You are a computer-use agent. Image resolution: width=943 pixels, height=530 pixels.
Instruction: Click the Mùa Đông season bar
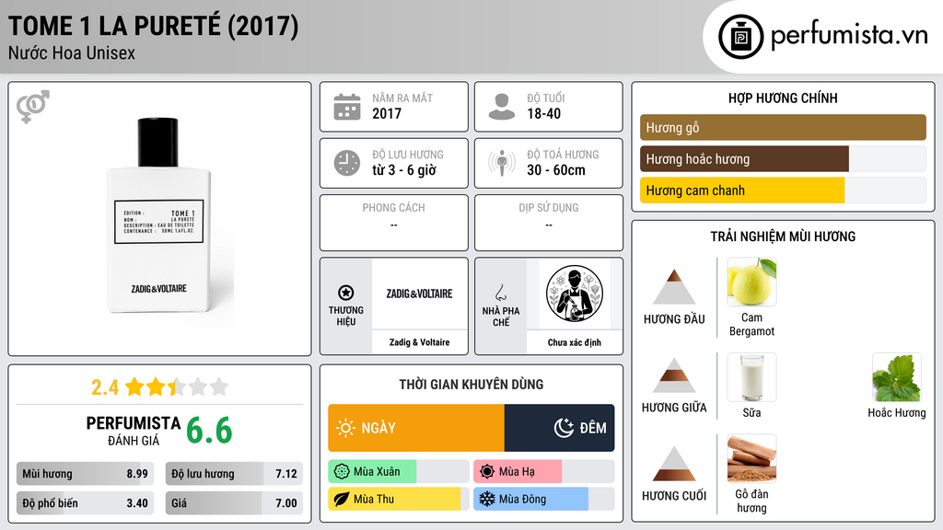[x=543, y=499]
